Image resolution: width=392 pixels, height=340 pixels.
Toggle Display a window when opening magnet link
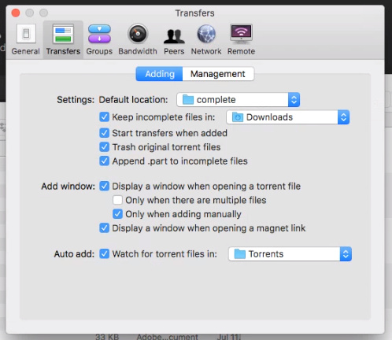105,228
